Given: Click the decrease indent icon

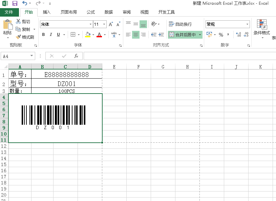Looking at the screenshot, I should coord(154,35).
